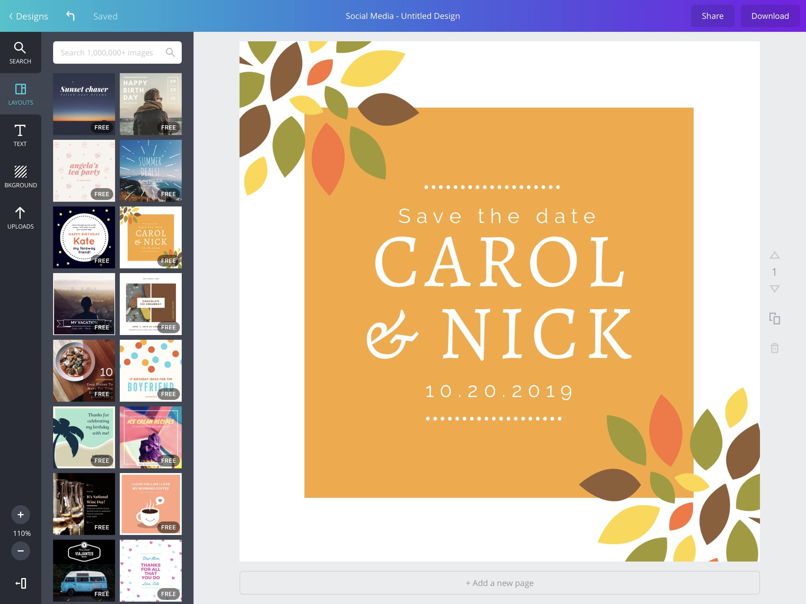Delete the current page
The image size is (806, 604).
click(x=775, y=349)
